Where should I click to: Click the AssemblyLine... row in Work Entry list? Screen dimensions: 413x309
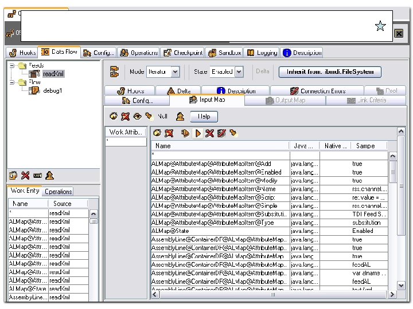(x=48, y=298)
